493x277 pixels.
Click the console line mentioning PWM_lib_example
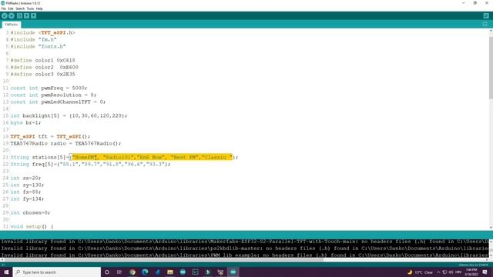[244, 255]
